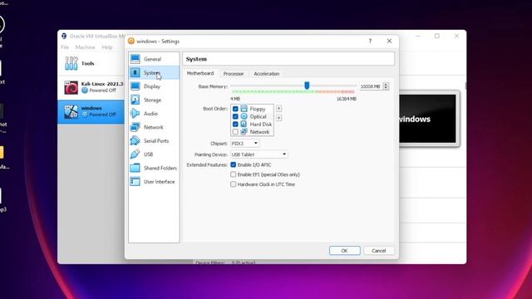Uncheck the Hard Disk boot checkbox

point(235,124)
